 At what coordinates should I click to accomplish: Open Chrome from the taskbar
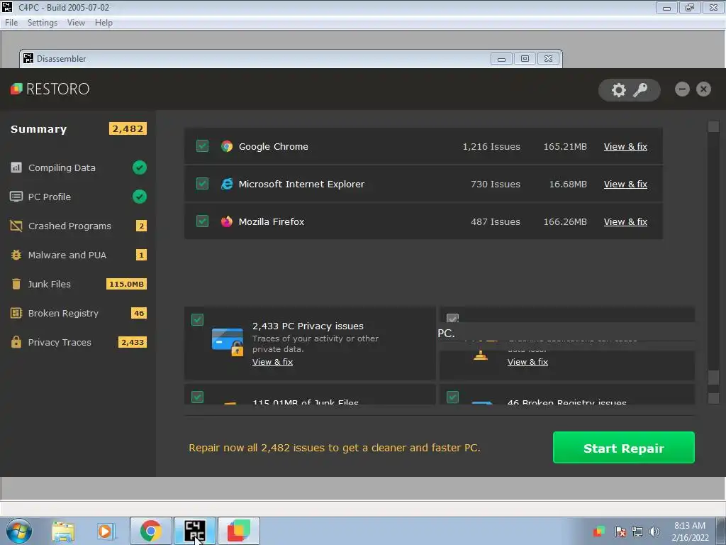[151, 531]
